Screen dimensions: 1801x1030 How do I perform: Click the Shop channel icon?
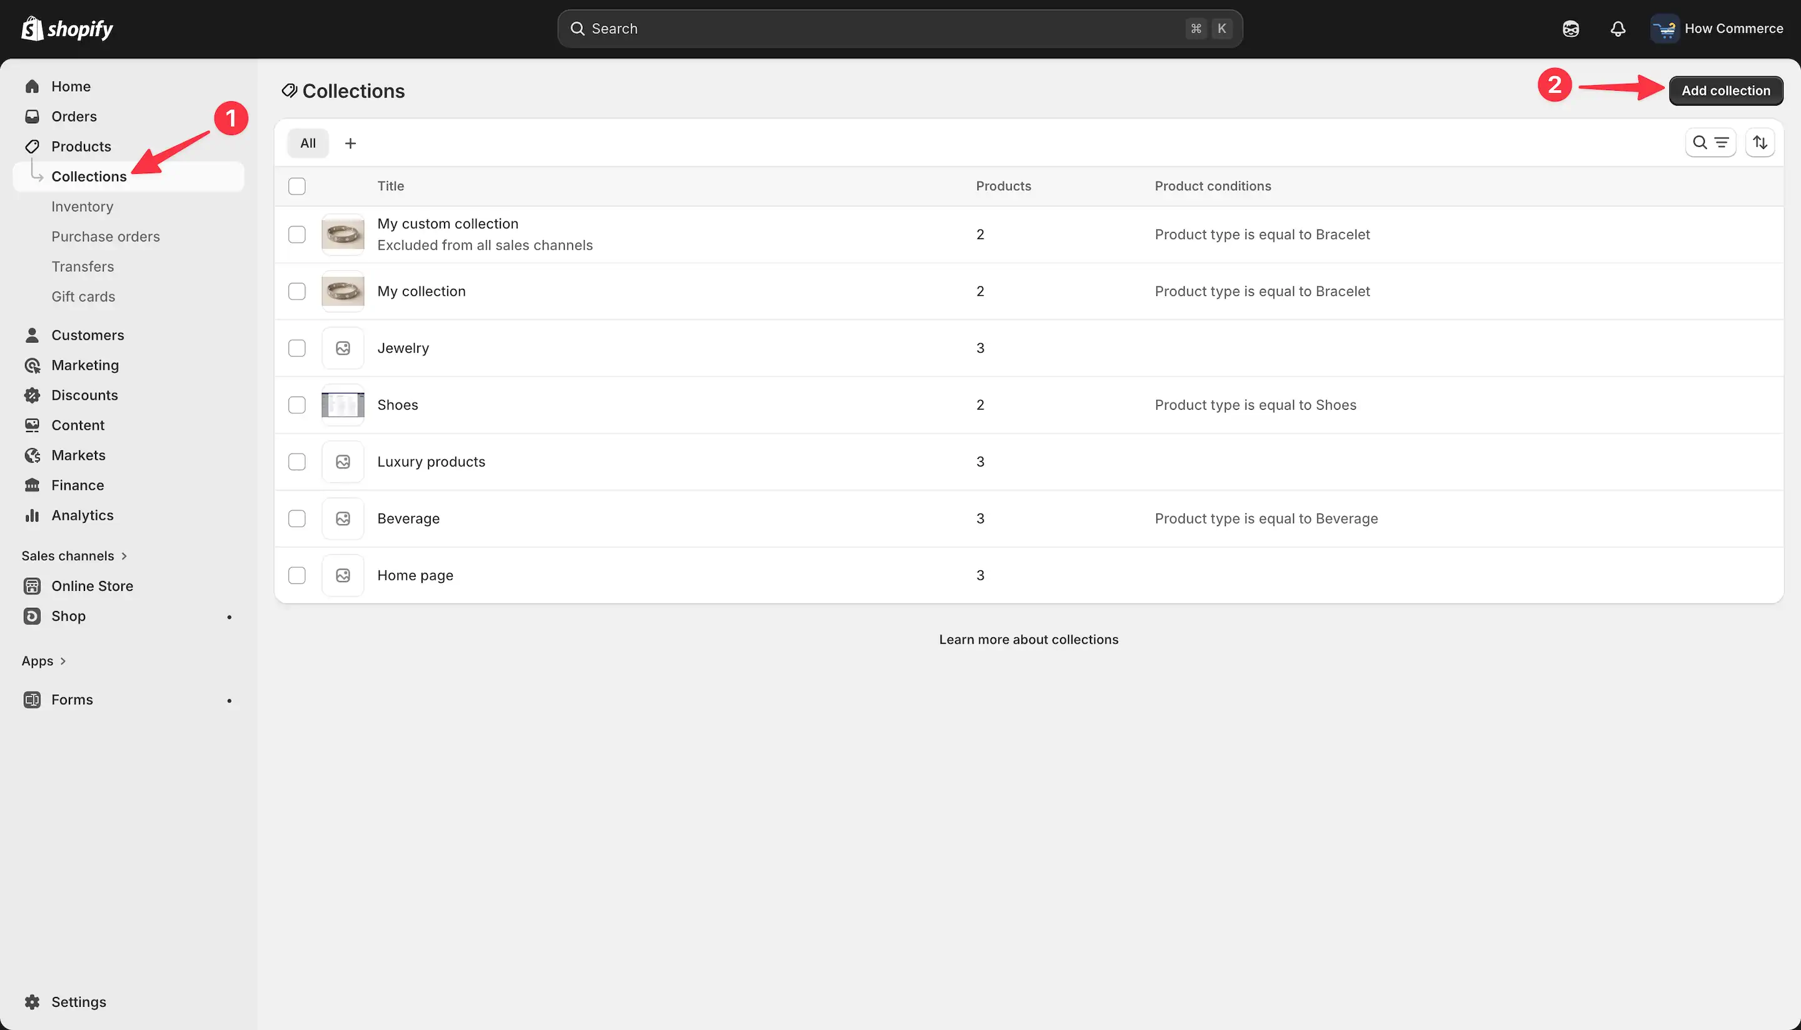point(32,616)
